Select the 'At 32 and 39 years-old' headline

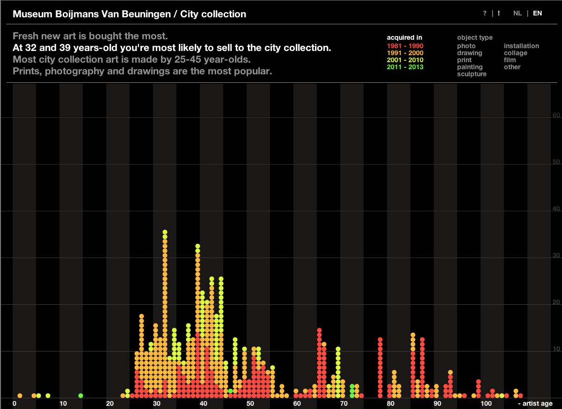172,48
